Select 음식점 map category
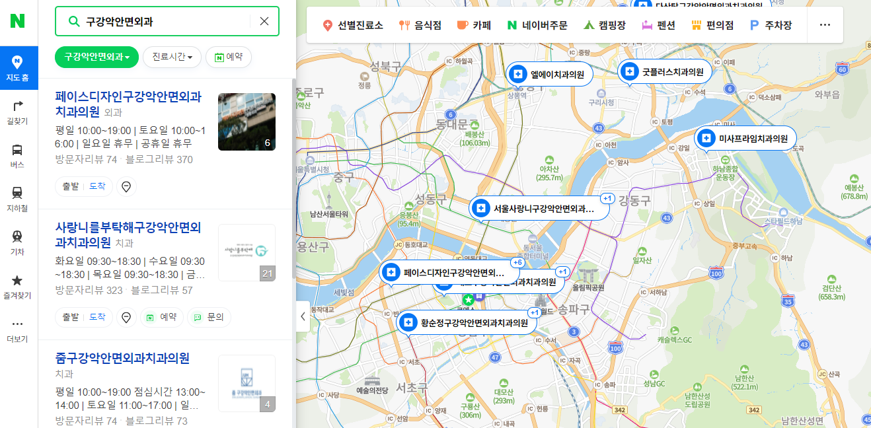This screenshot has width=871, height=428. [420, 25]
